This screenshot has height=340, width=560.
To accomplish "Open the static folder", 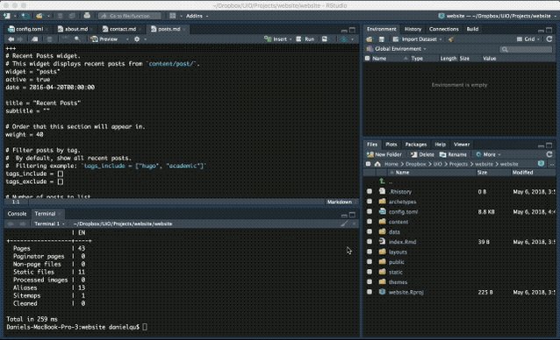I will point(395,272).
